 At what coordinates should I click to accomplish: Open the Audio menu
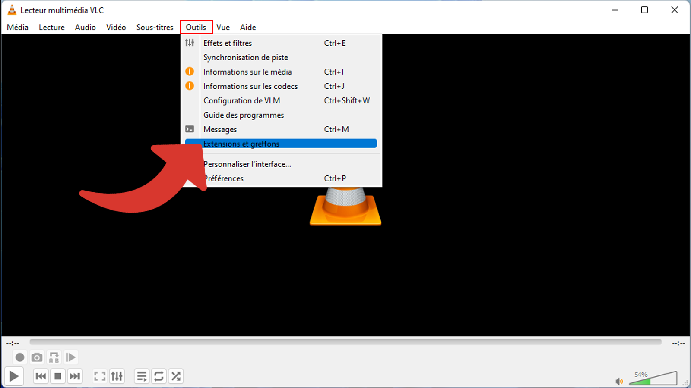[86, 27]
